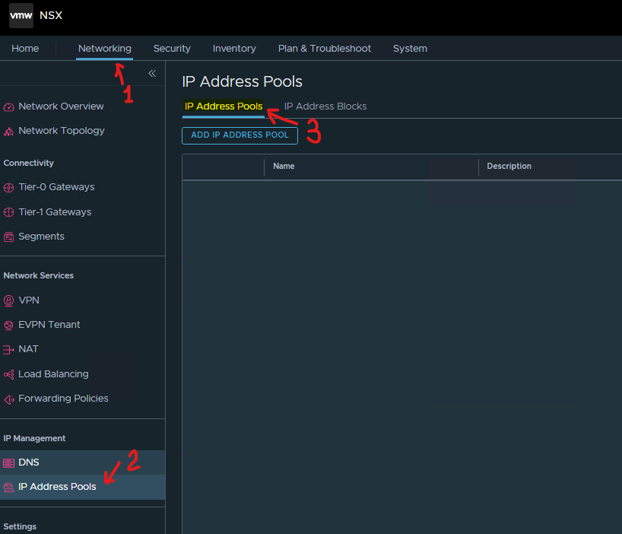This screenshot has width=622, height=534.
Task: Click the Name column header
Action: (284, 166)
